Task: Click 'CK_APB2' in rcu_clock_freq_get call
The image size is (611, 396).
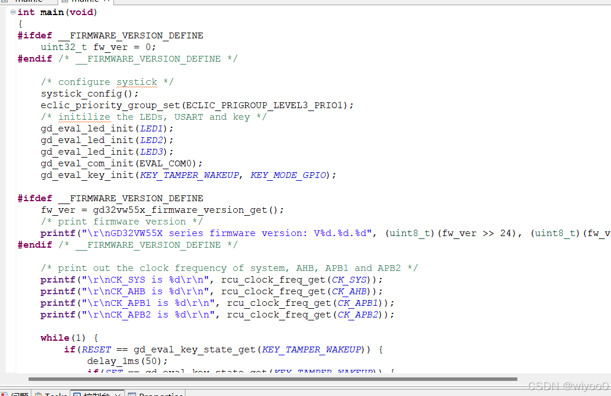Action: 358,315
